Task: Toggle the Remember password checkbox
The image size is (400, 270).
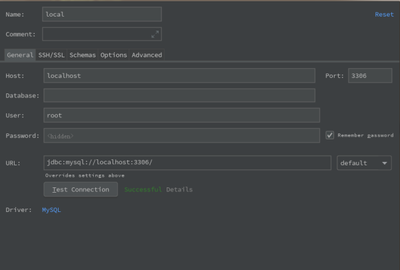Action: [x=330, y=135]
